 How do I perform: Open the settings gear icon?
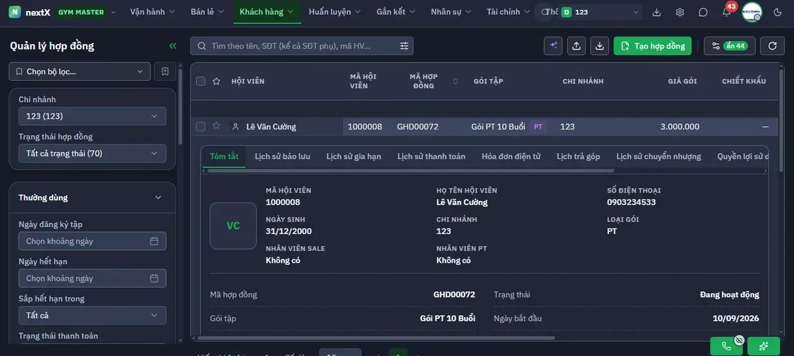point(680,12)
